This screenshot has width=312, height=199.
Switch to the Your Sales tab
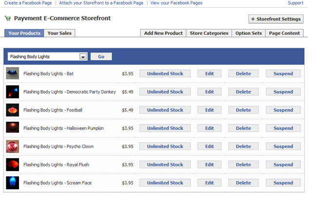coord(59,33)
